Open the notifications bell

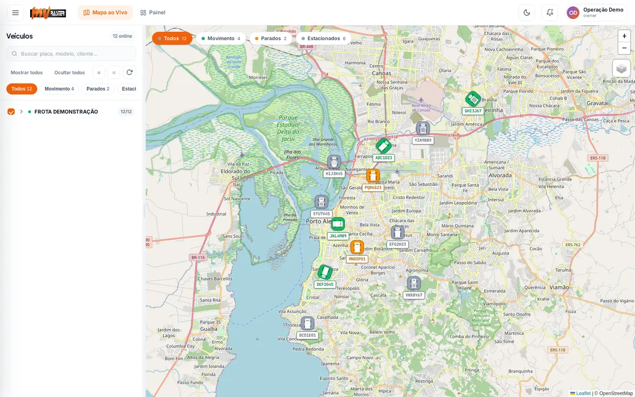[x=550, y=13]
